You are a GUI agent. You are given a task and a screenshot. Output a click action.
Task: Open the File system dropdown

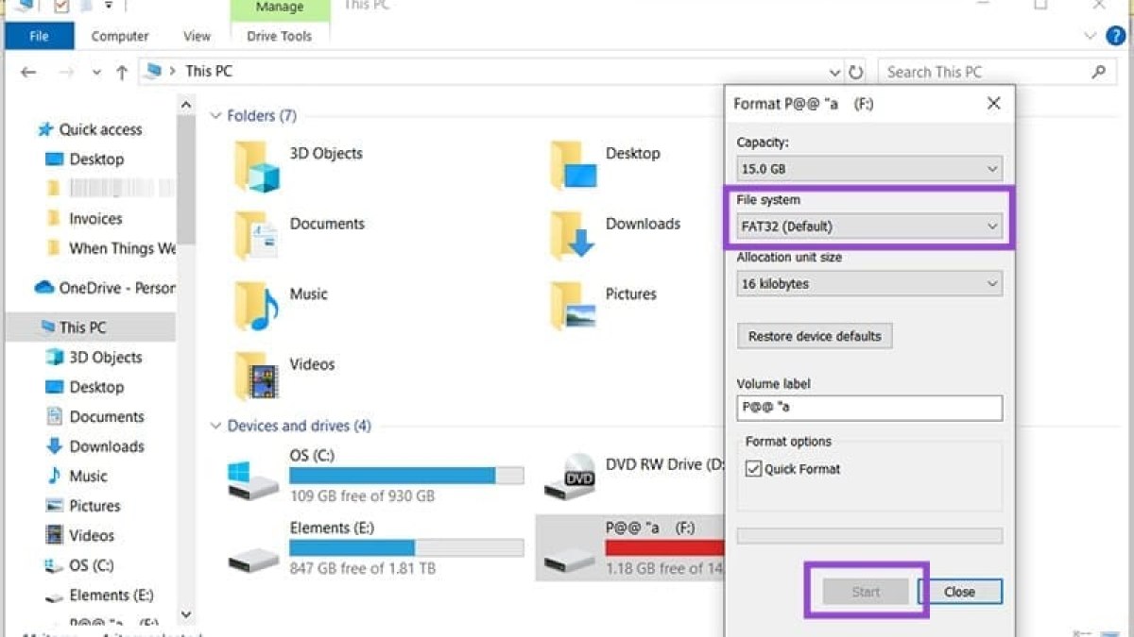[x=868, y=226]
